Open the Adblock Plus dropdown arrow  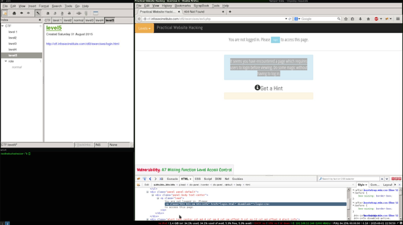[381, 19]
